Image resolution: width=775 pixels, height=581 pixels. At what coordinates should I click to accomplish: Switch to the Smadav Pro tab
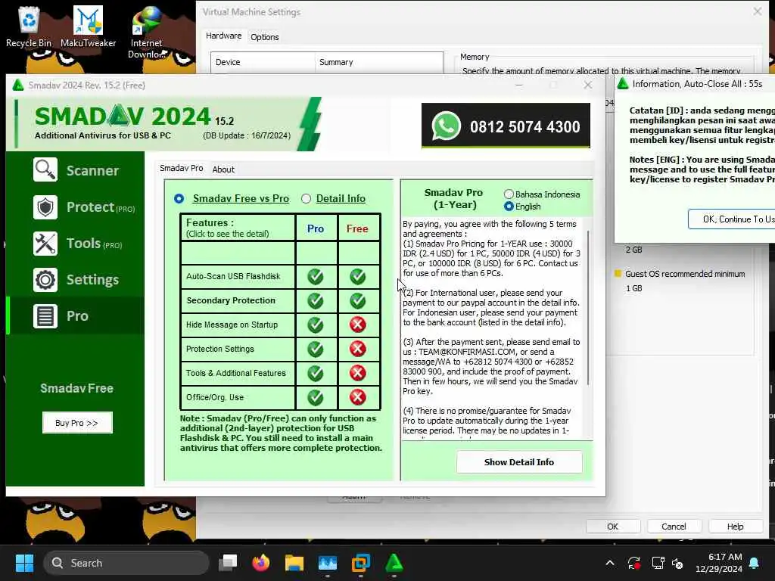[x=182, y=169]
